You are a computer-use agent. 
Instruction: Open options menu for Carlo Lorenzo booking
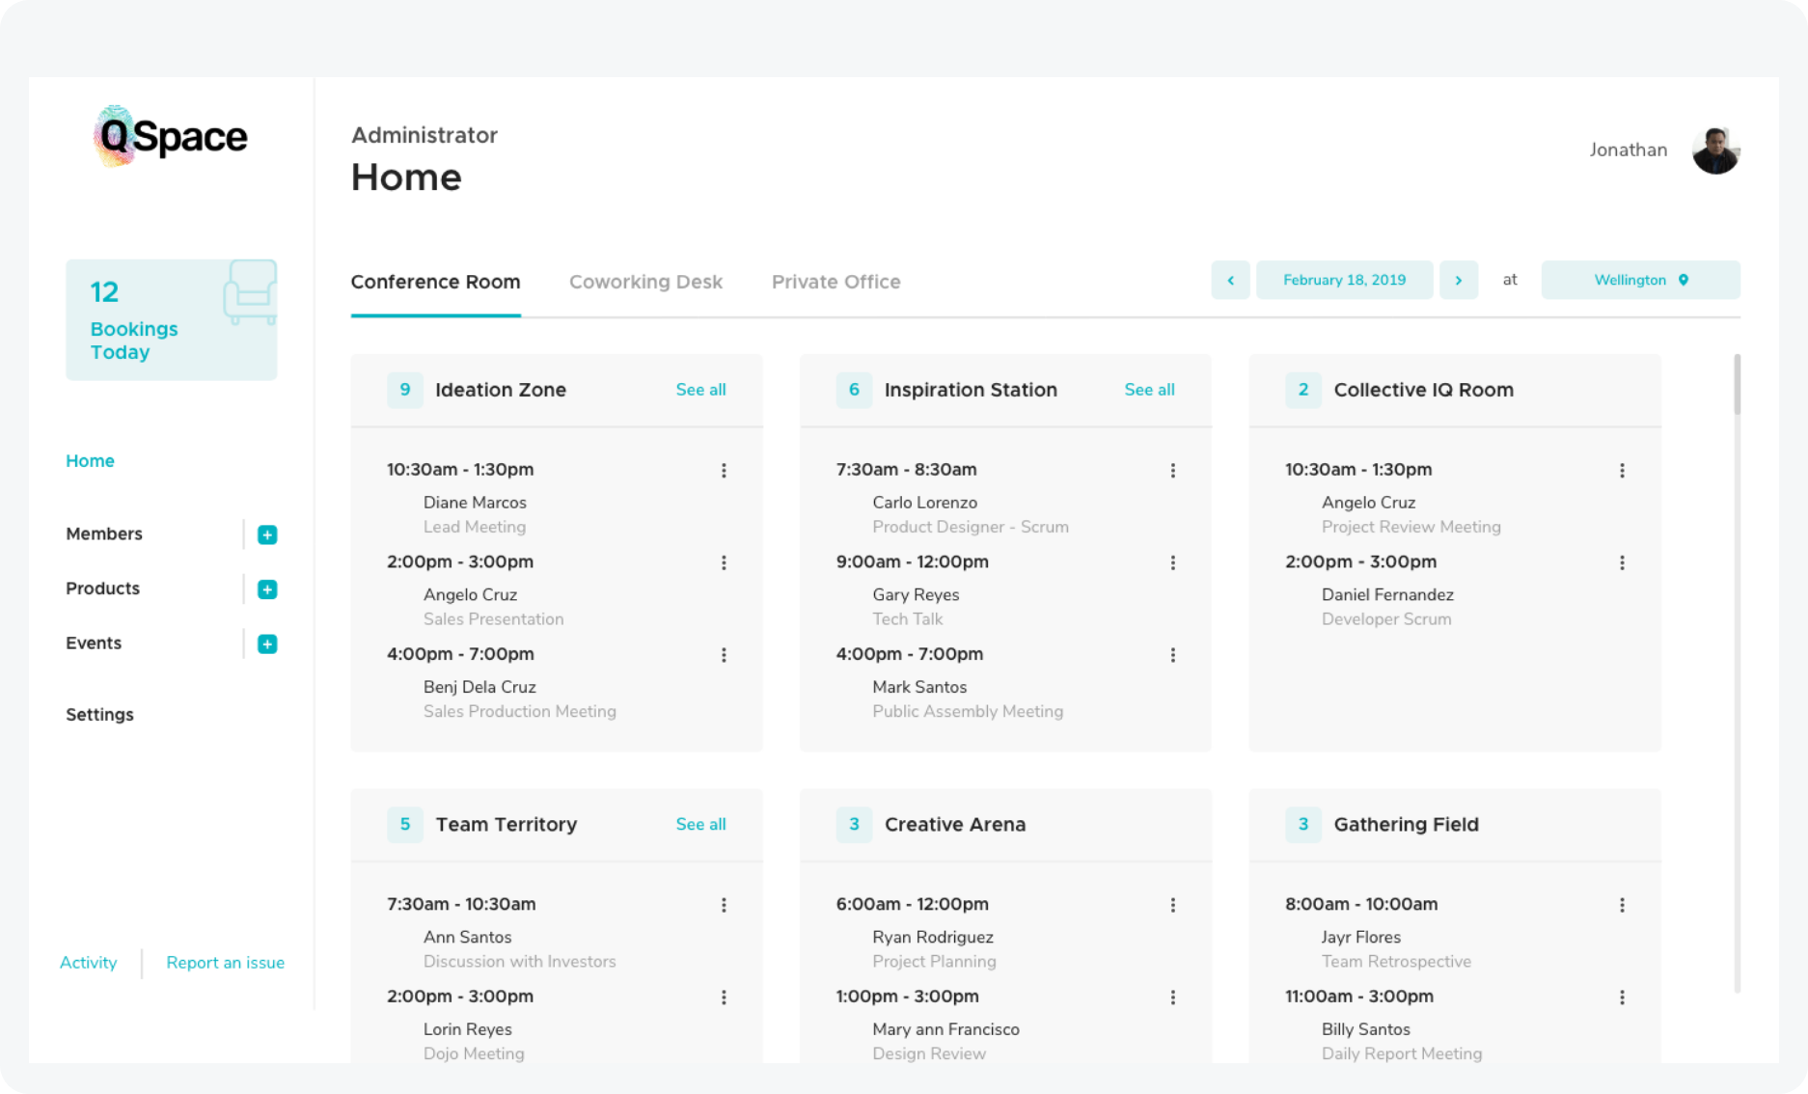[x=1172, y=471]
